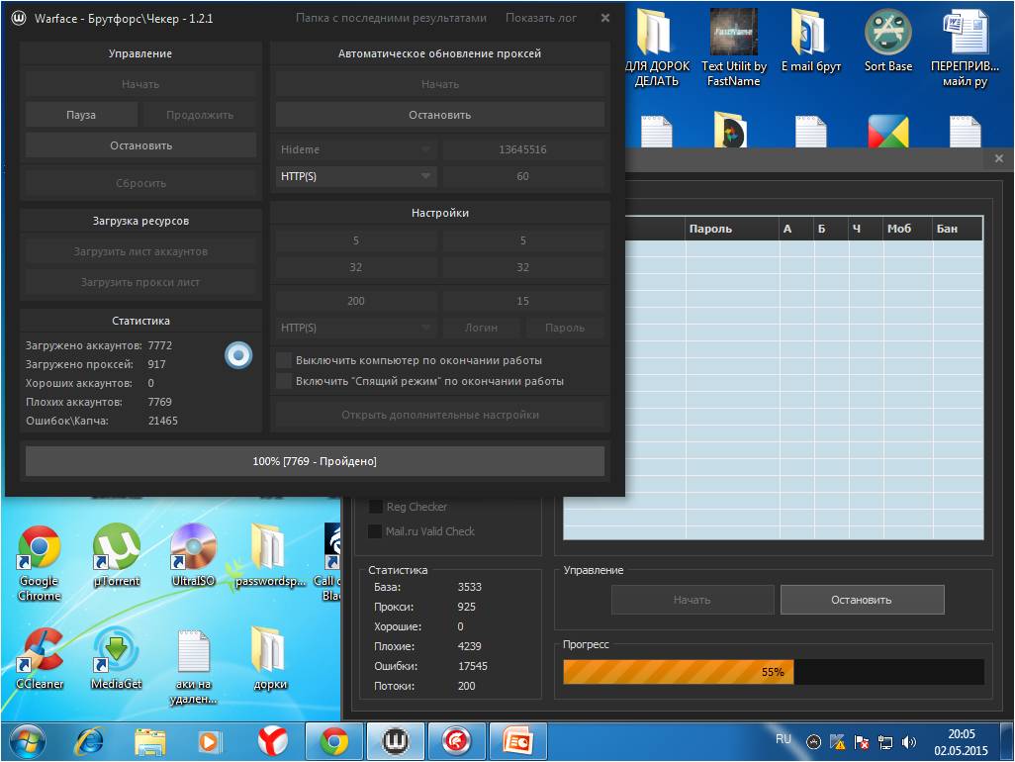This screenshot has height=762, width=1015.
Task: Toggle the Mail.ru Valid Check checkbox
Action: pyautogui.click(x=375, y=530)
